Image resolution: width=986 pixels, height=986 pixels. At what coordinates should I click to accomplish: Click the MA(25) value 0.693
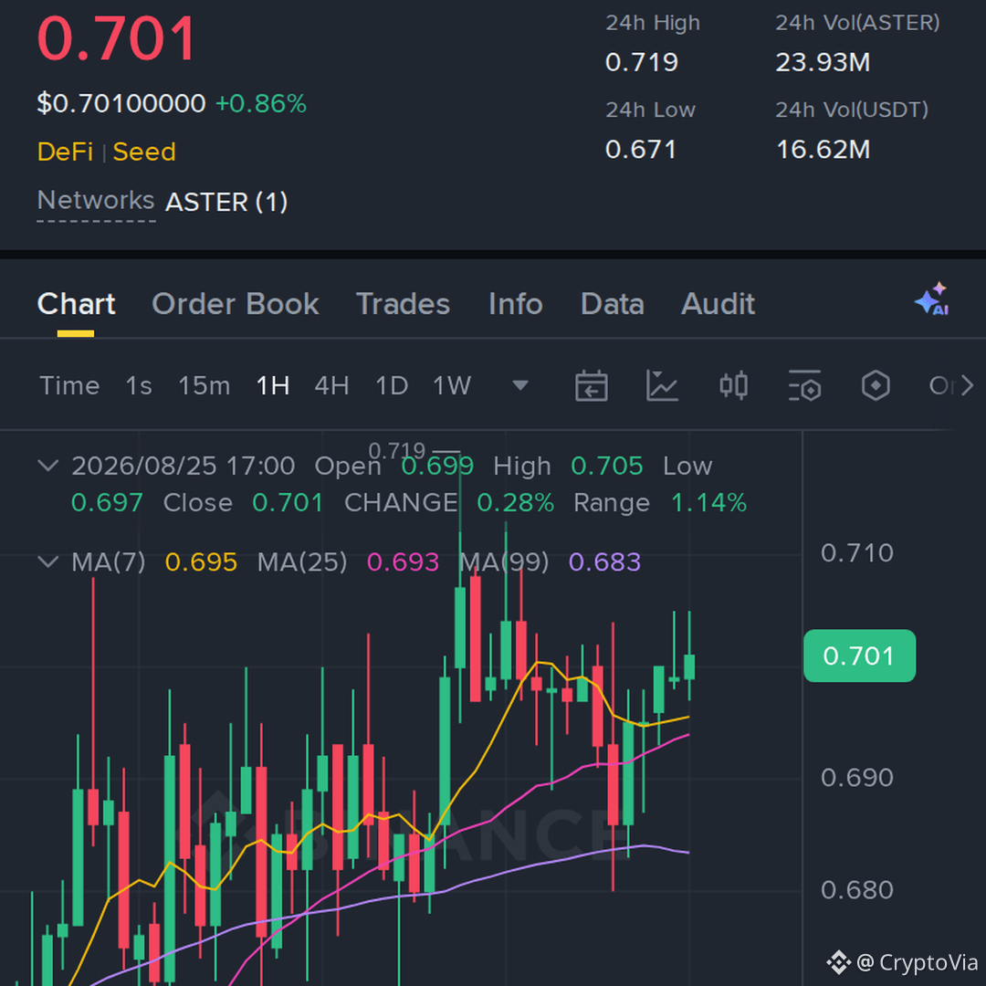coord(404,562)
